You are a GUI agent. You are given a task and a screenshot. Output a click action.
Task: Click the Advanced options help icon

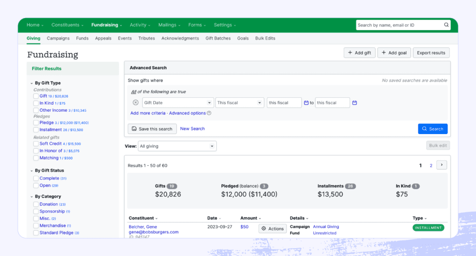pos(209,113)
